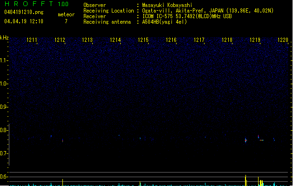The height and width of the screenshot is (186, 293).
Task: Click the yellow intensity spike below 1215
Action: pos(140,184)
